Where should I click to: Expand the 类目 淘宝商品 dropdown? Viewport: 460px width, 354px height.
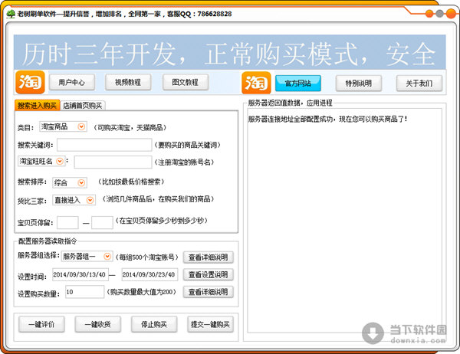(81, 126)
